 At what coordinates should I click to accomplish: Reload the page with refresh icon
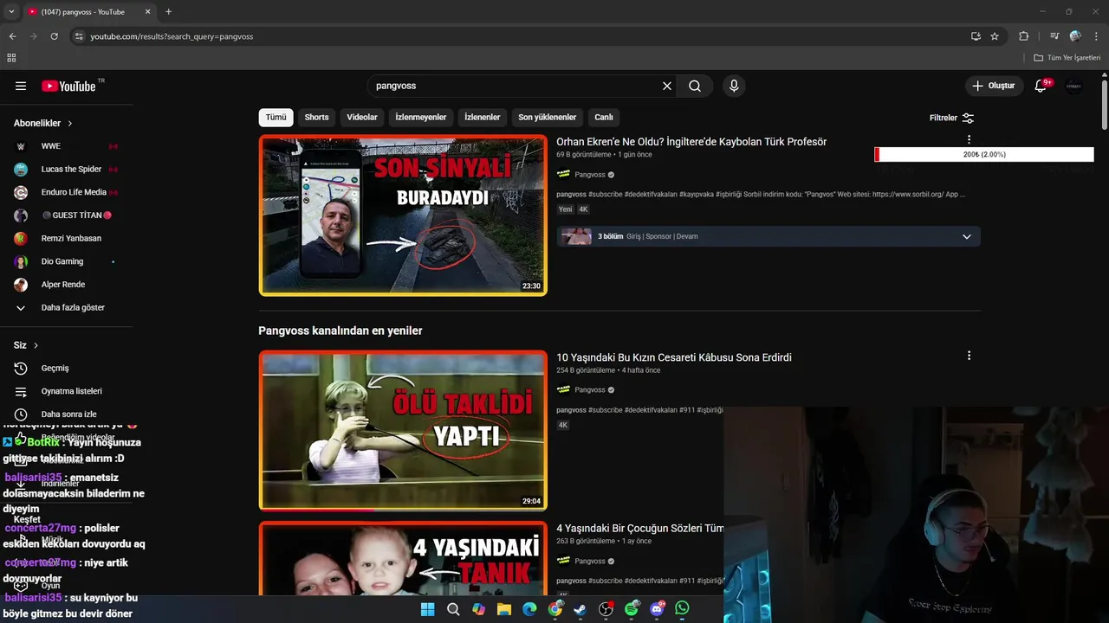(54, 36)
